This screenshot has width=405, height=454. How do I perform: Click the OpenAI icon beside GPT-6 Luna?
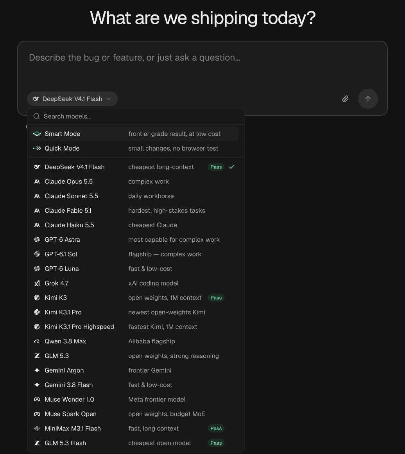37,269
